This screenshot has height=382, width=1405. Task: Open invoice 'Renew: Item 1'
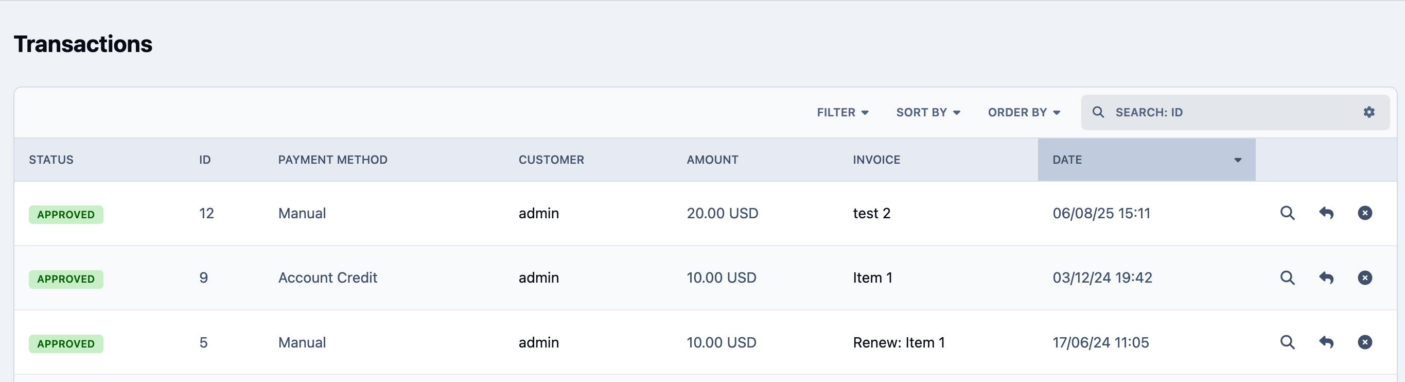pos(899,343)
